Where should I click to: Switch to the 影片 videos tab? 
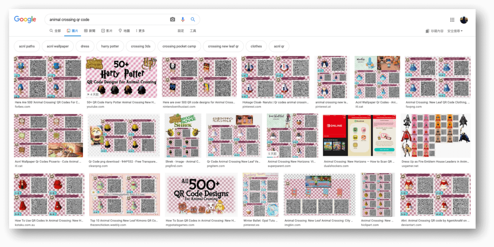point(107,31)
